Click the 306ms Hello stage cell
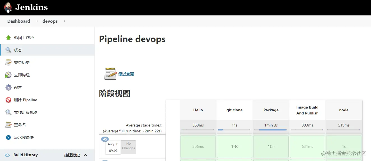Image resolution: width=371 pixels, height=161 pixels. tap(198, 146)
